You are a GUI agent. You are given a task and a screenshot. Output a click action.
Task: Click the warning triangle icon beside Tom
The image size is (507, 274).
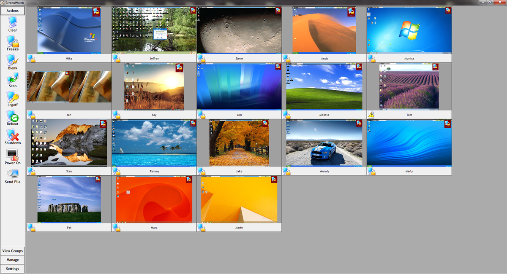coord(371,115)
